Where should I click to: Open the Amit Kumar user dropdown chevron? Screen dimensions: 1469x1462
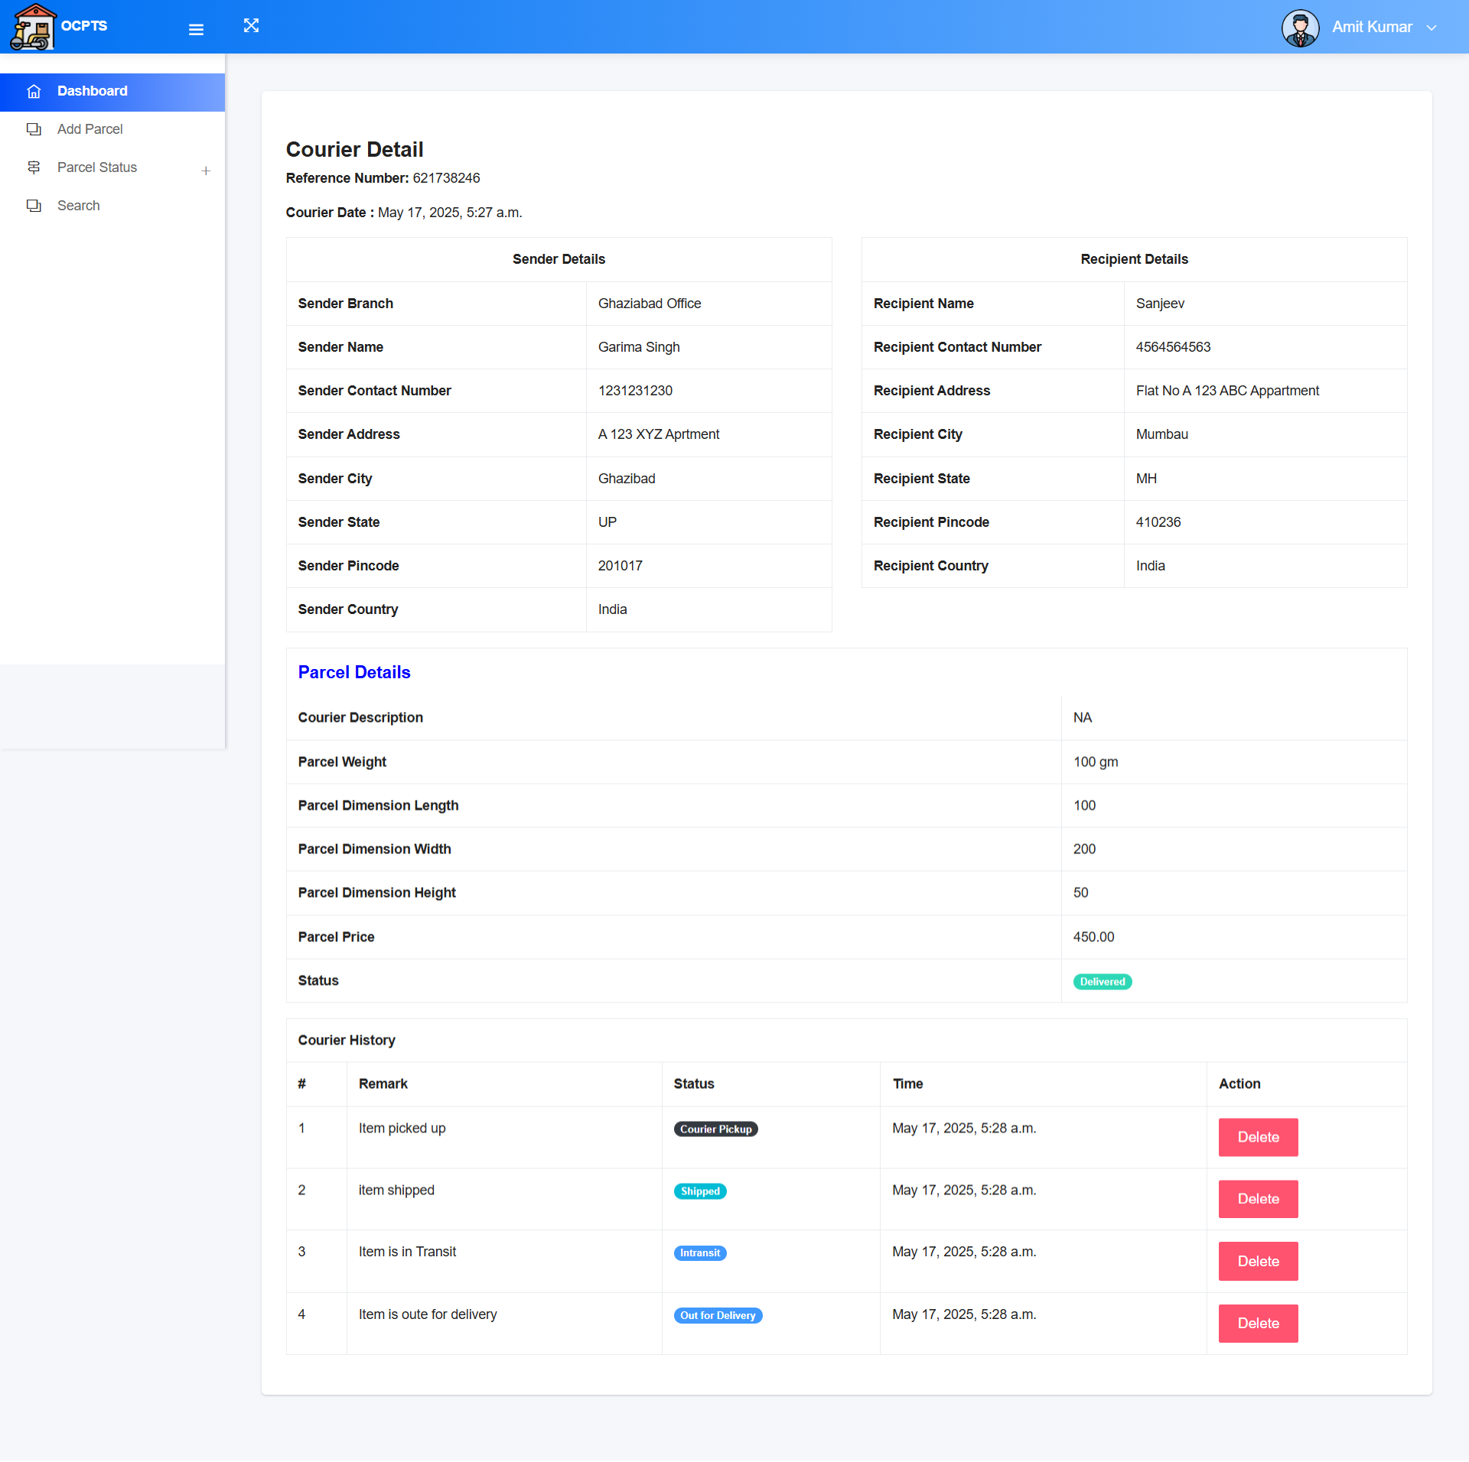click(1432, 28)
